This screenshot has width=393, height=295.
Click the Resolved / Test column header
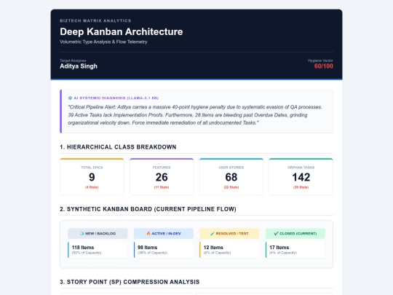229,234
